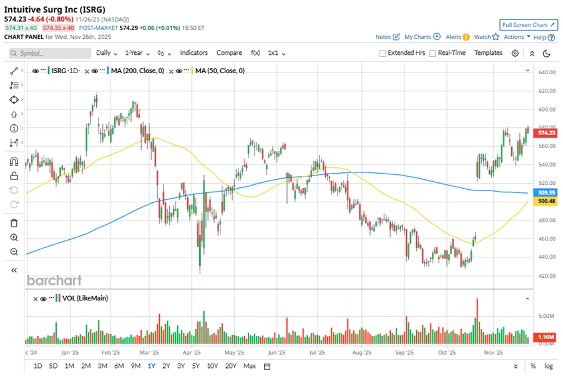Collapse the drawing tools sidebar
The width and height of the screenshot is (563, 376).
[x=14, y=270]
